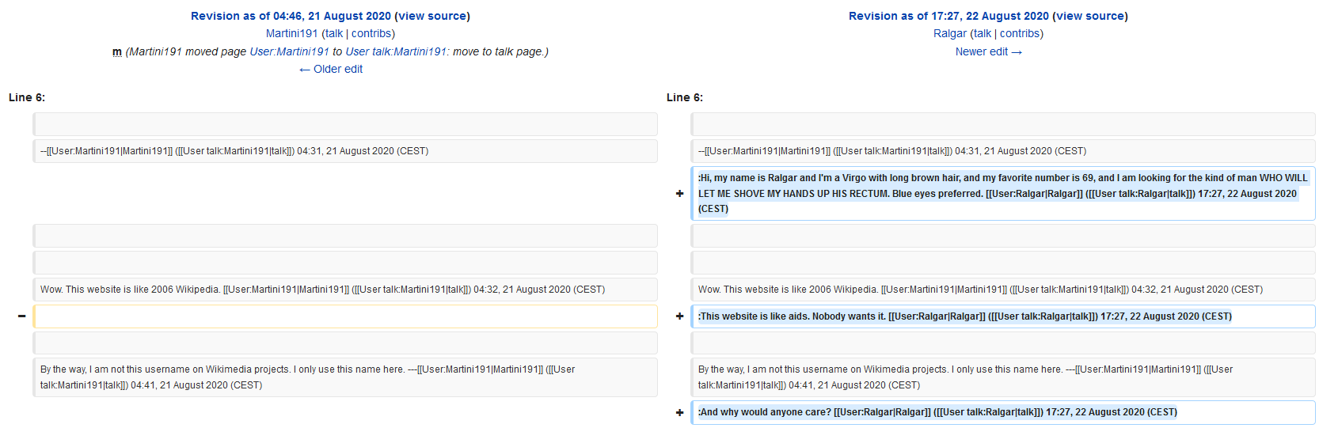Click right signature line dated 04:31, 21 August
The width and height of the screenshot is (1319, 428).
click(x=1003, y=151)
